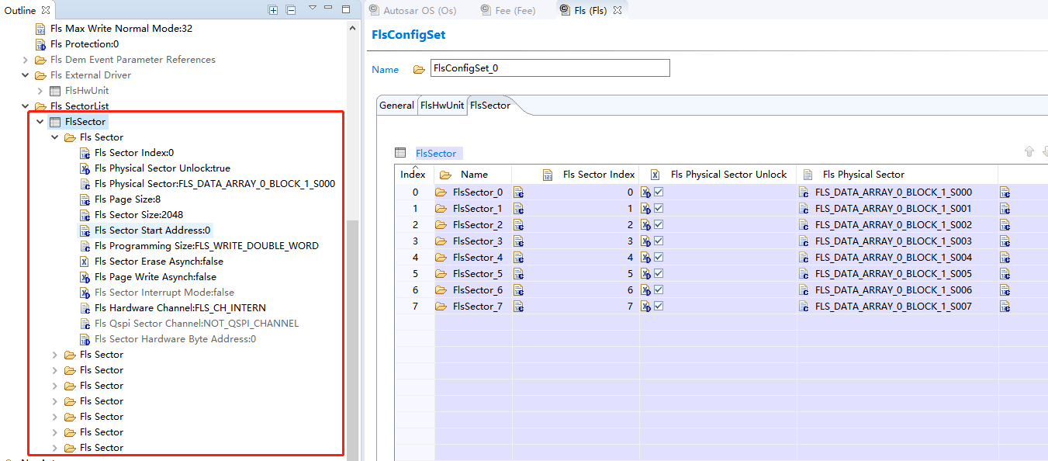Image resolution: width=1048 pixels, height=461 pixels.
Task: Click the table icon beside FlsSector heading
Action: coord(400,153)
